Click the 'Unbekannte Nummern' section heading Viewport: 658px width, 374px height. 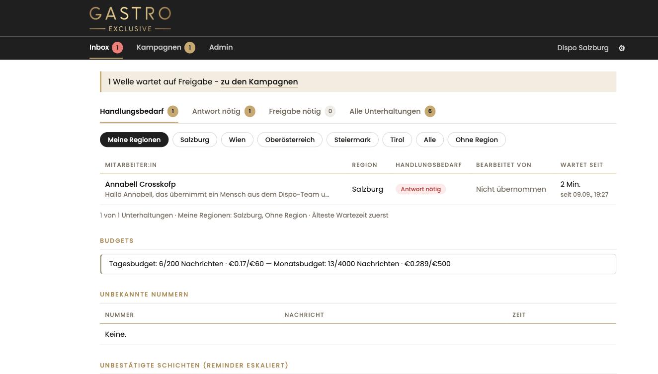click(144, 295)
